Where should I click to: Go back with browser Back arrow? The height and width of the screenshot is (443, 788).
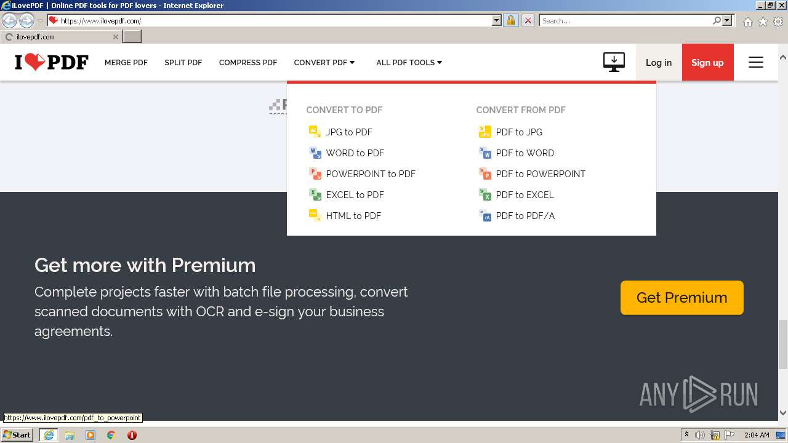tap(10, 20)
